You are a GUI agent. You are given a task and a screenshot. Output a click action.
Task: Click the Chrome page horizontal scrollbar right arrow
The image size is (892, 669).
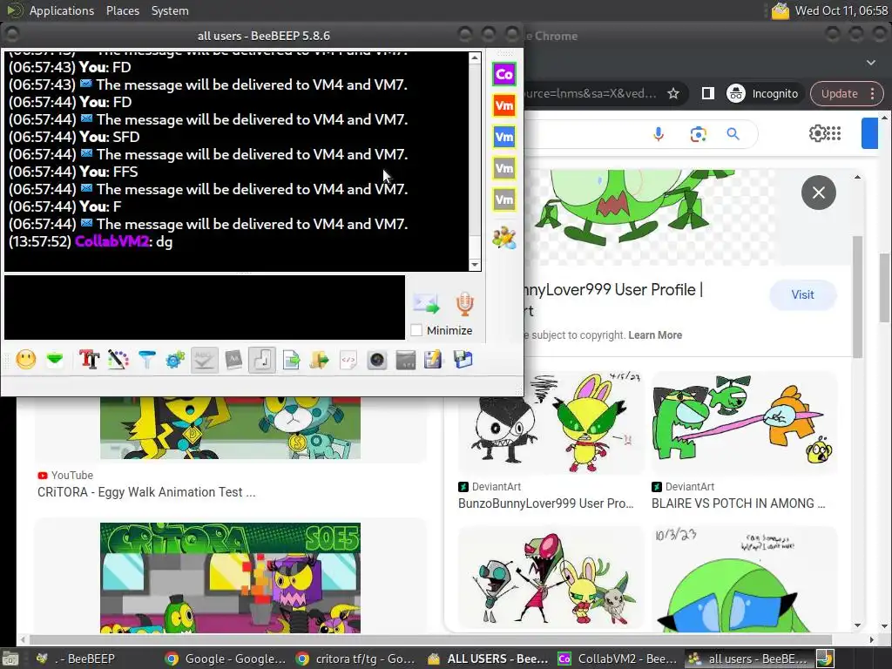(x=871, y=639)
